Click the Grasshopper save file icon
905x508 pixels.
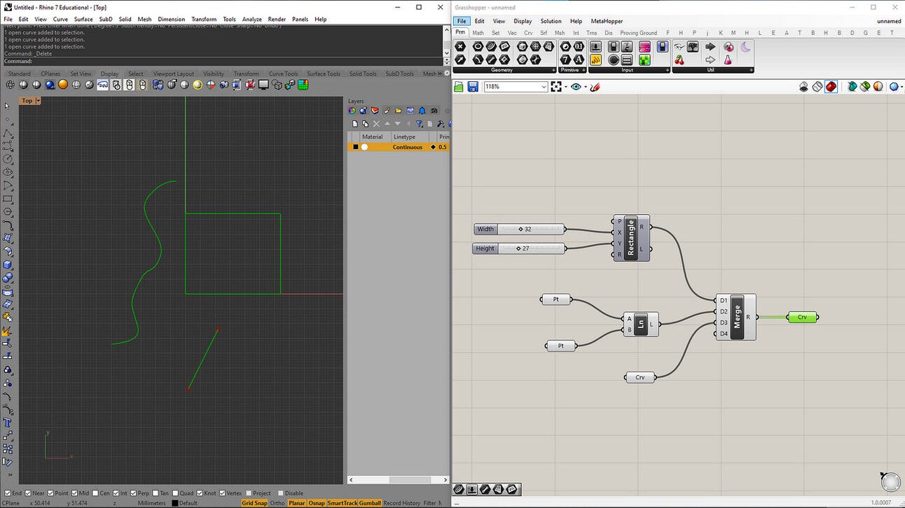pyautogui.click(x=473, y=87)
